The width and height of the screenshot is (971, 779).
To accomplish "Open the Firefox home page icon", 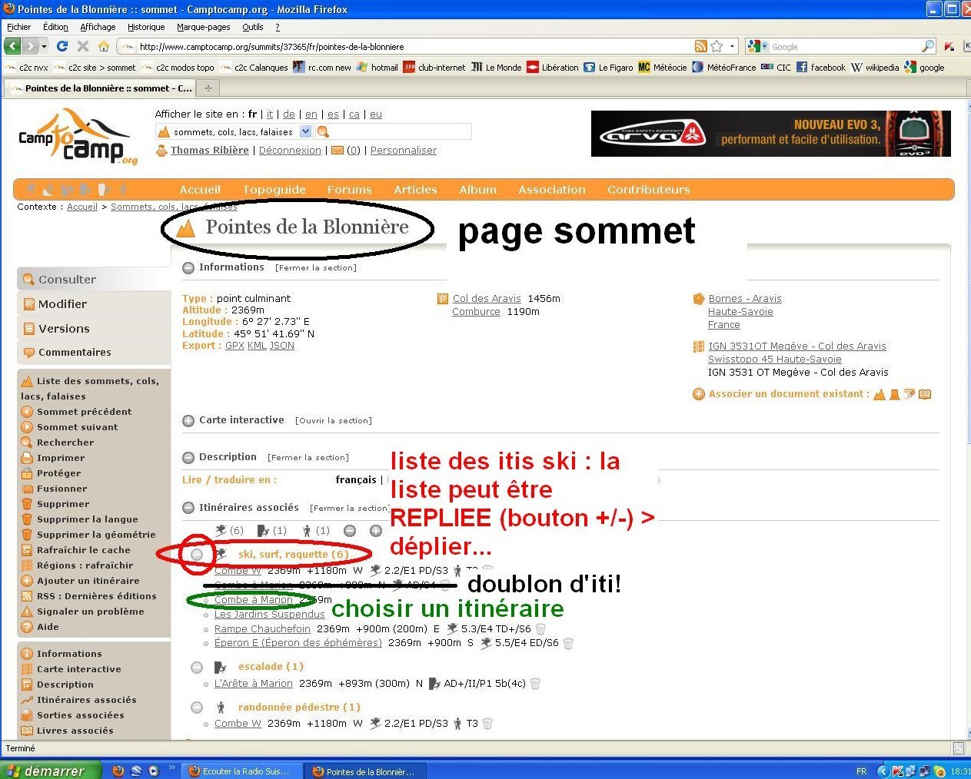I will [104, 46].
